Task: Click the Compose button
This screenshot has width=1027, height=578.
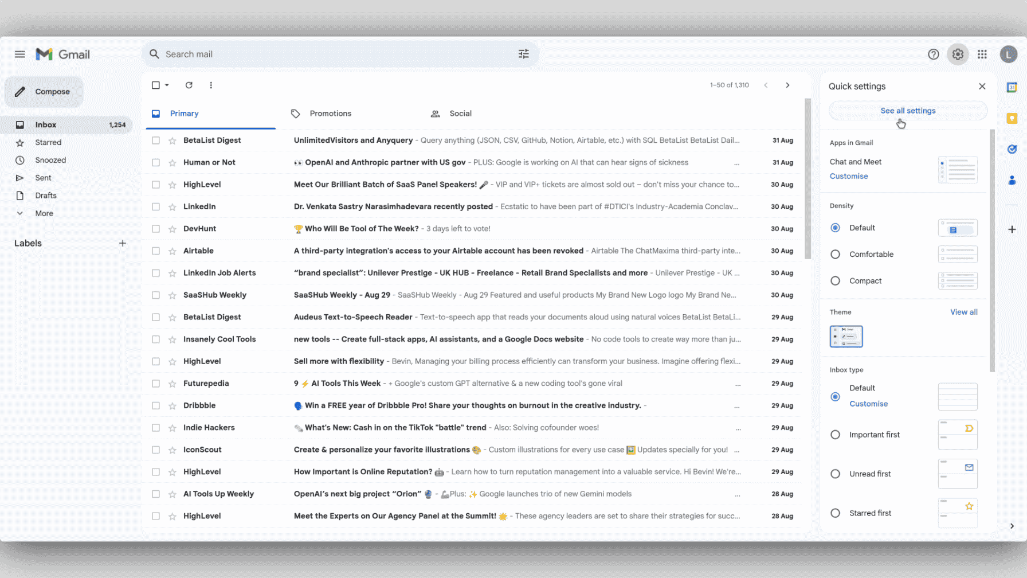Action: coord(44,92)
